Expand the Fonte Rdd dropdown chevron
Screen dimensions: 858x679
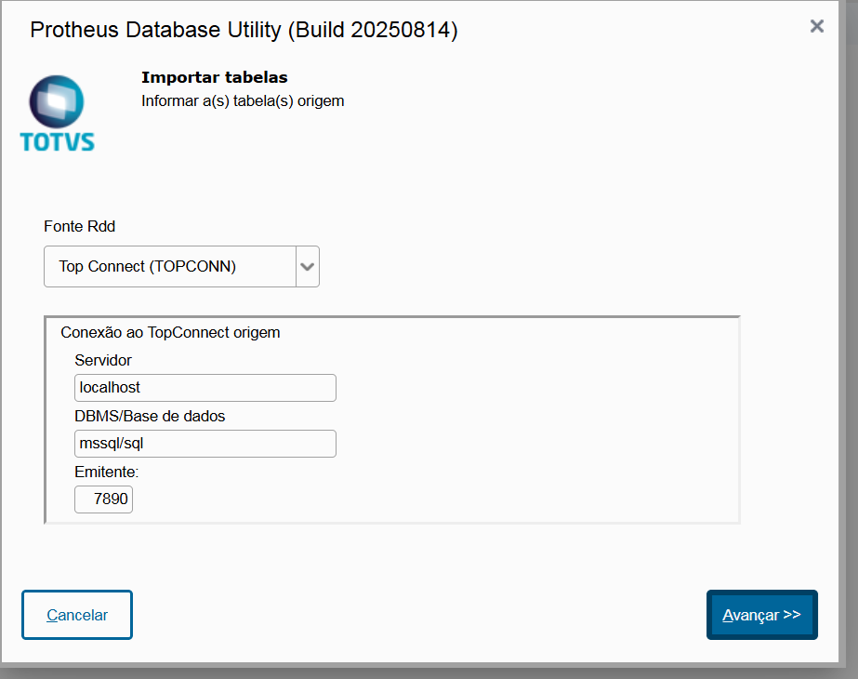tap(307, 267)
